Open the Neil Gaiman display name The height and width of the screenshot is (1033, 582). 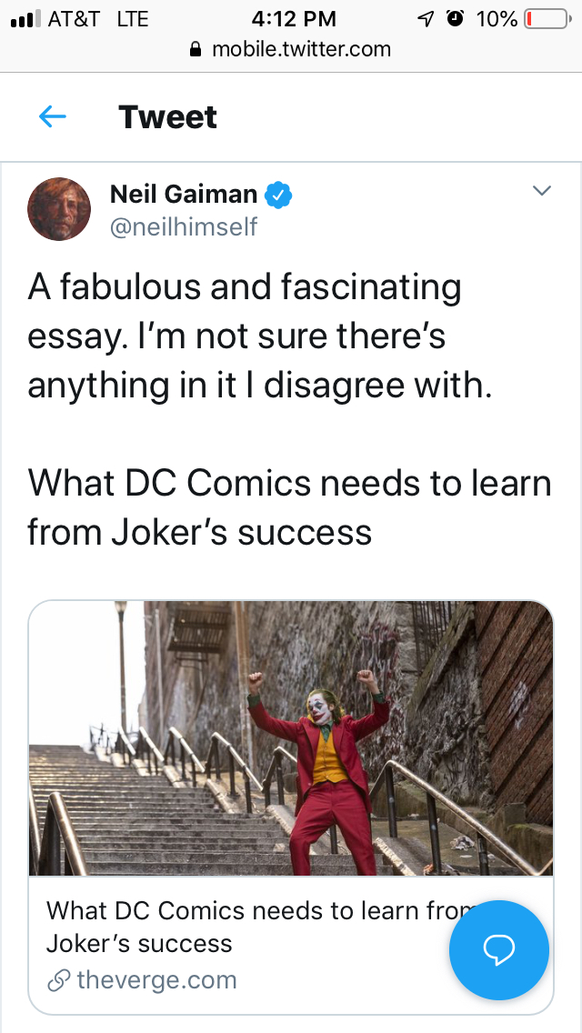pos(184,194)
